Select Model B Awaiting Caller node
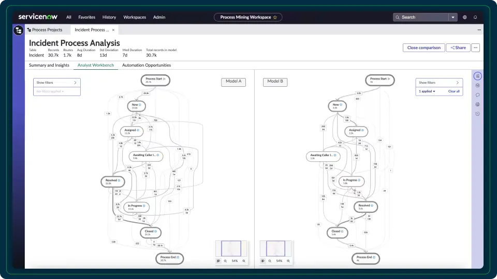The height and width of the screenshot is (279, 497). click(x=323, y=156)
